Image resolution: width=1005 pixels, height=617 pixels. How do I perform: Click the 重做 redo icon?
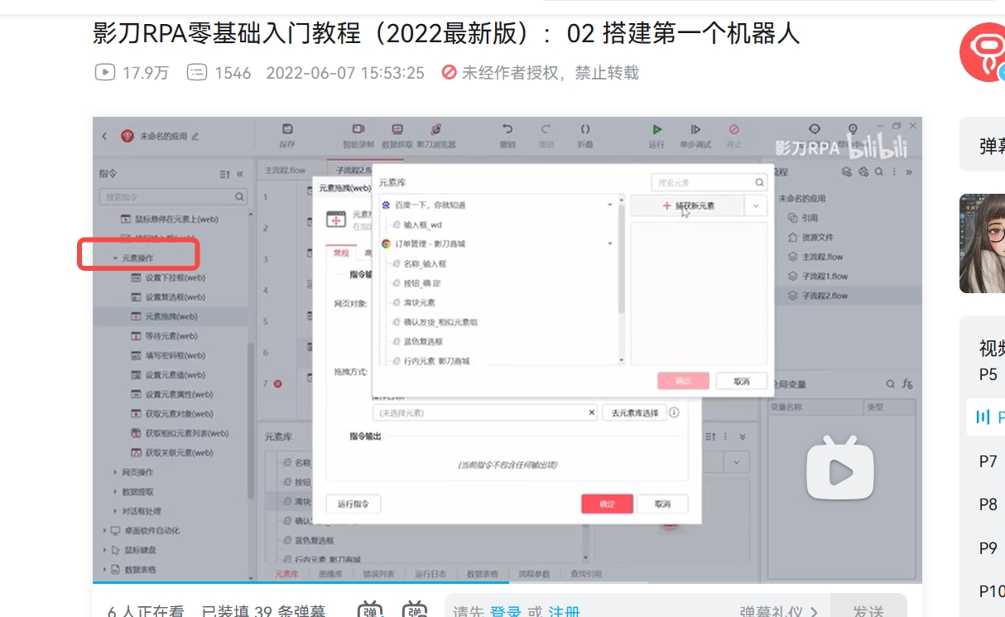[x=546, y=129]
